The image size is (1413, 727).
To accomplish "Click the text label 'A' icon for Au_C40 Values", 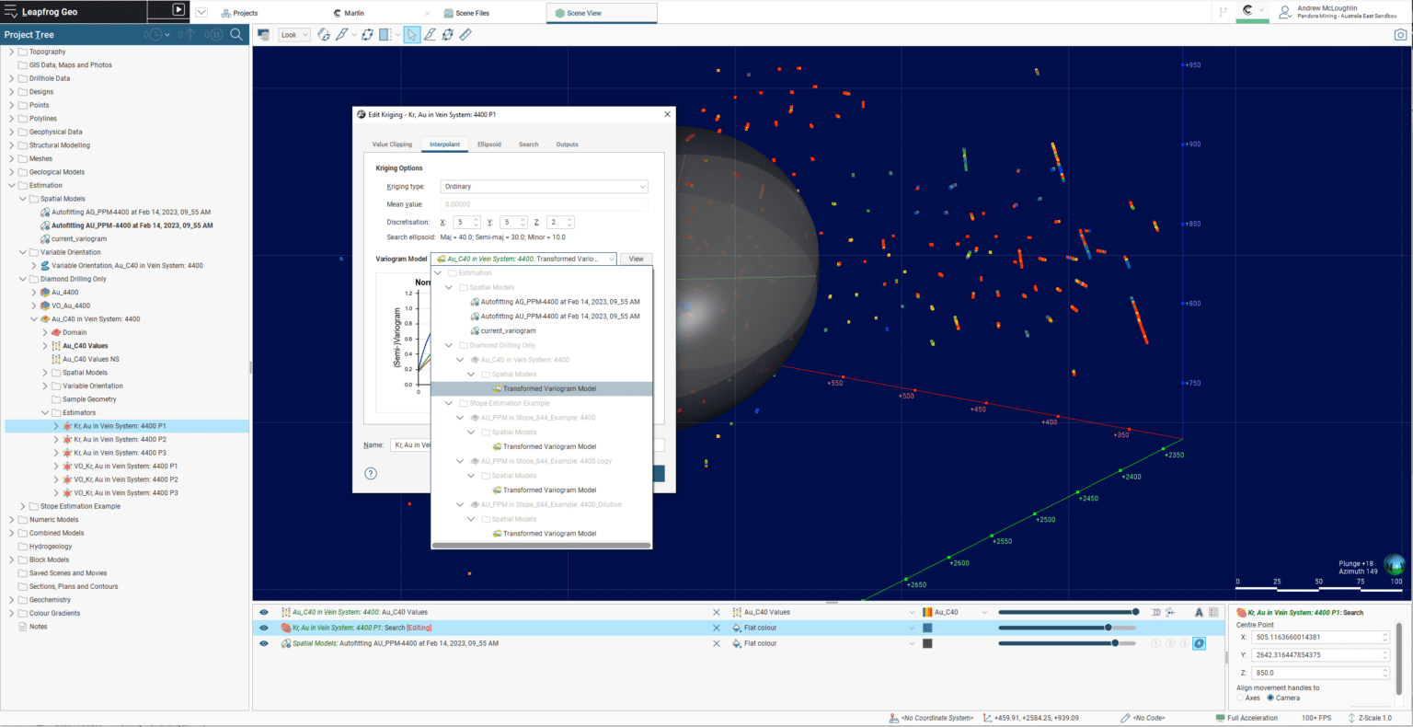I will [1199, 612].
